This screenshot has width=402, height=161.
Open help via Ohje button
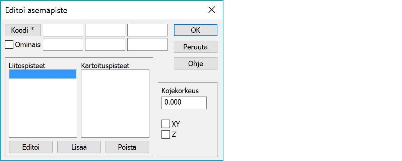tap(195, 63)
